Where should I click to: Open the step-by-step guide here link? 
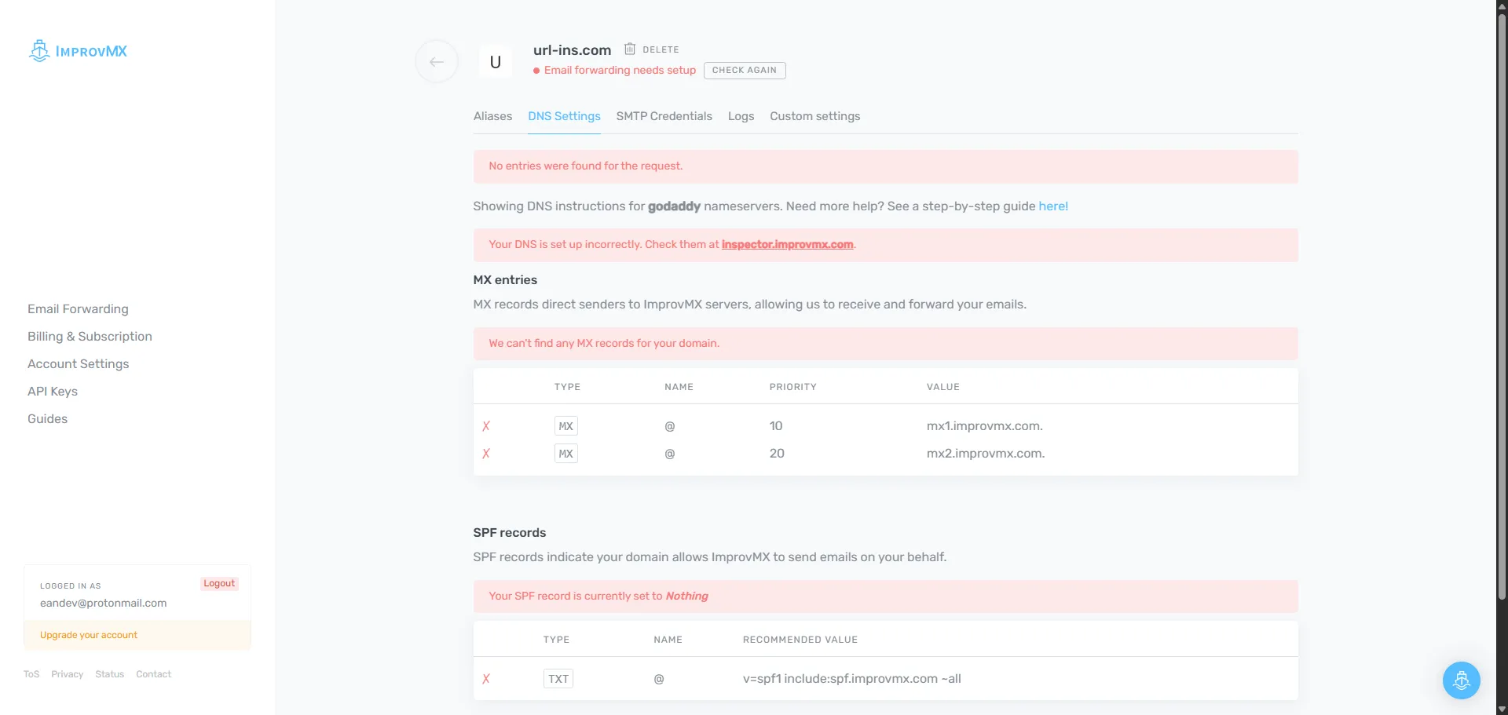coord(1052,206)
